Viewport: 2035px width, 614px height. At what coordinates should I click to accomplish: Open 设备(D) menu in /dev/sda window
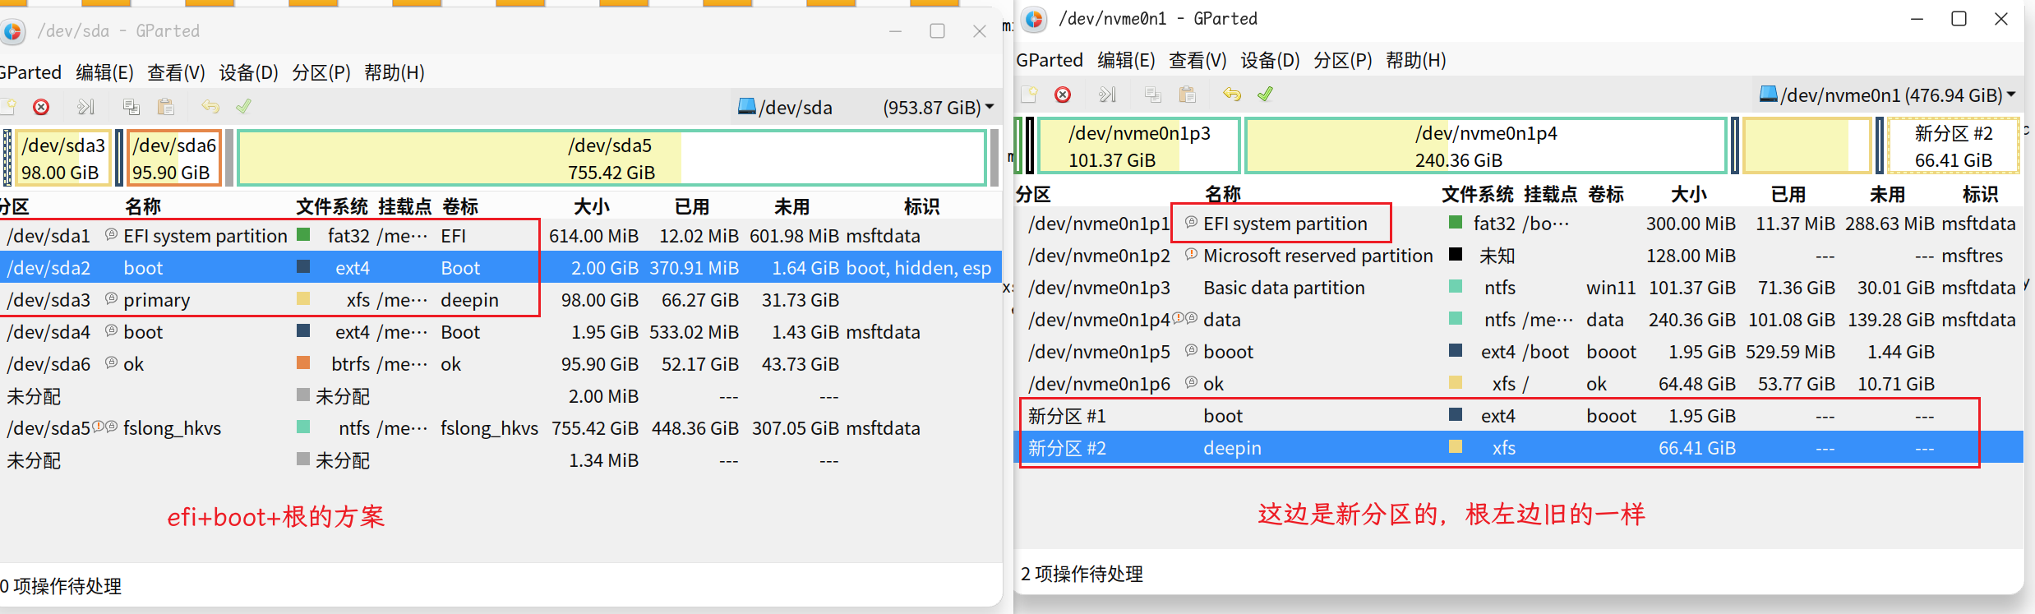pos(248,72)
